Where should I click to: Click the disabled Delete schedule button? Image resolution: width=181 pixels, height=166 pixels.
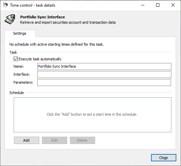click(x=83, y=140)
